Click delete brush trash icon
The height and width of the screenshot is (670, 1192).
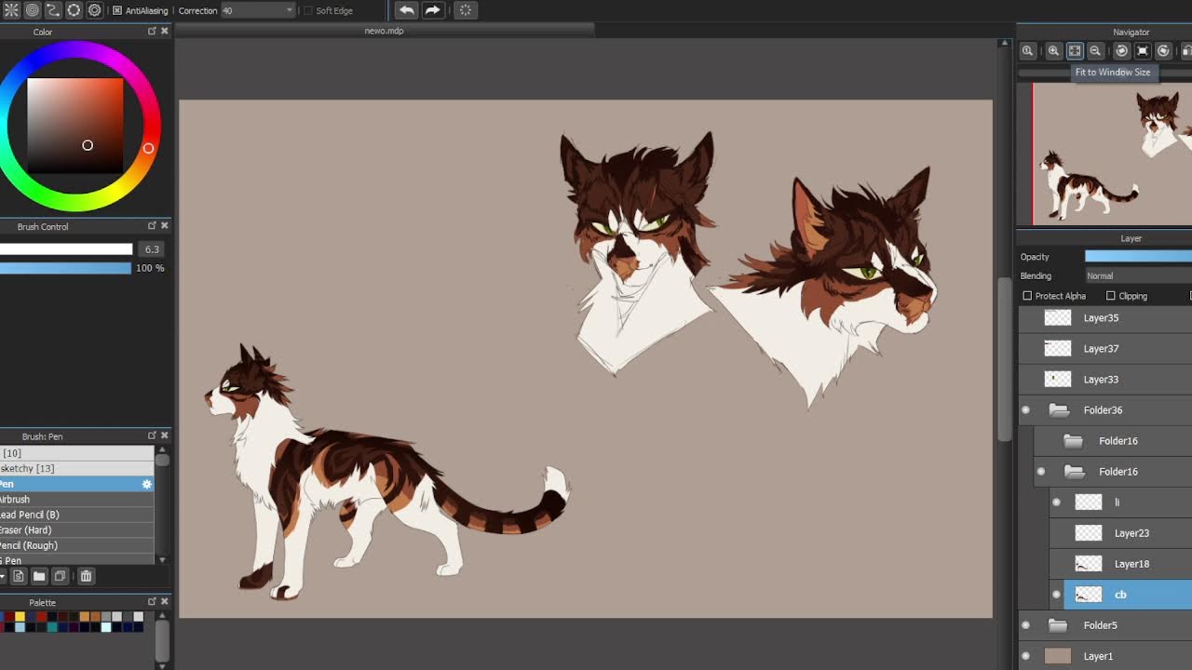(86, 576)
